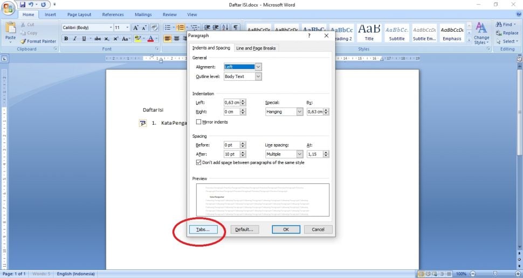Click the numbered list icon
The width and height of the screenshot is (523, 278).
tap(181, 27)
